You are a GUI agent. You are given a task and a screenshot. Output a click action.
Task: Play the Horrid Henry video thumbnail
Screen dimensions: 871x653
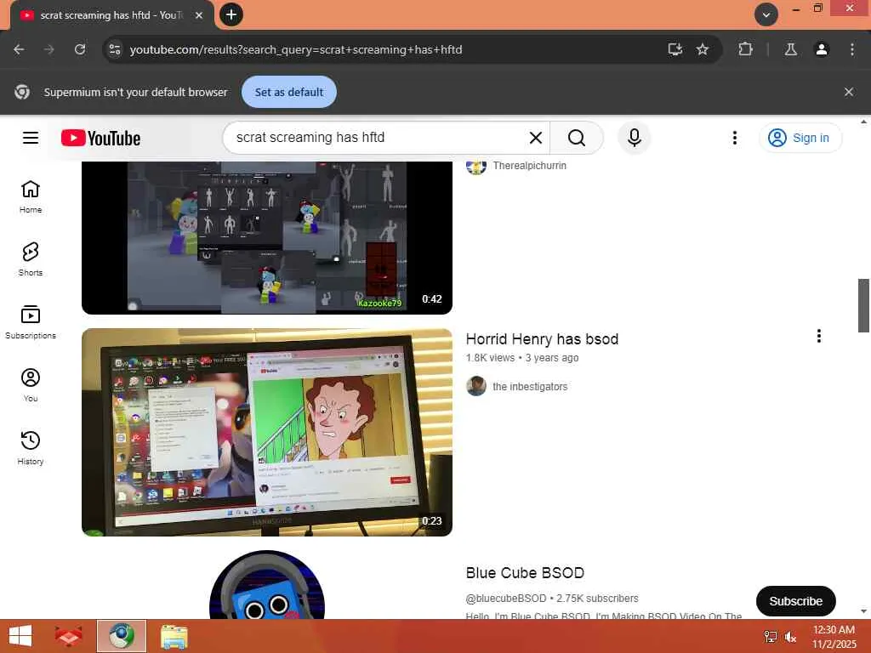tap(266, 432)
